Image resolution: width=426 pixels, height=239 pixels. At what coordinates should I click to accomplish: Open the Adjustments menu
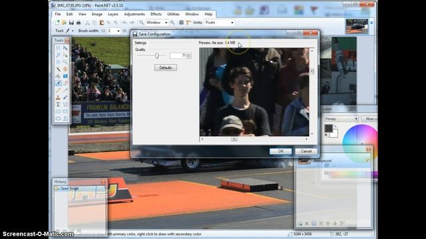point(134,14)
